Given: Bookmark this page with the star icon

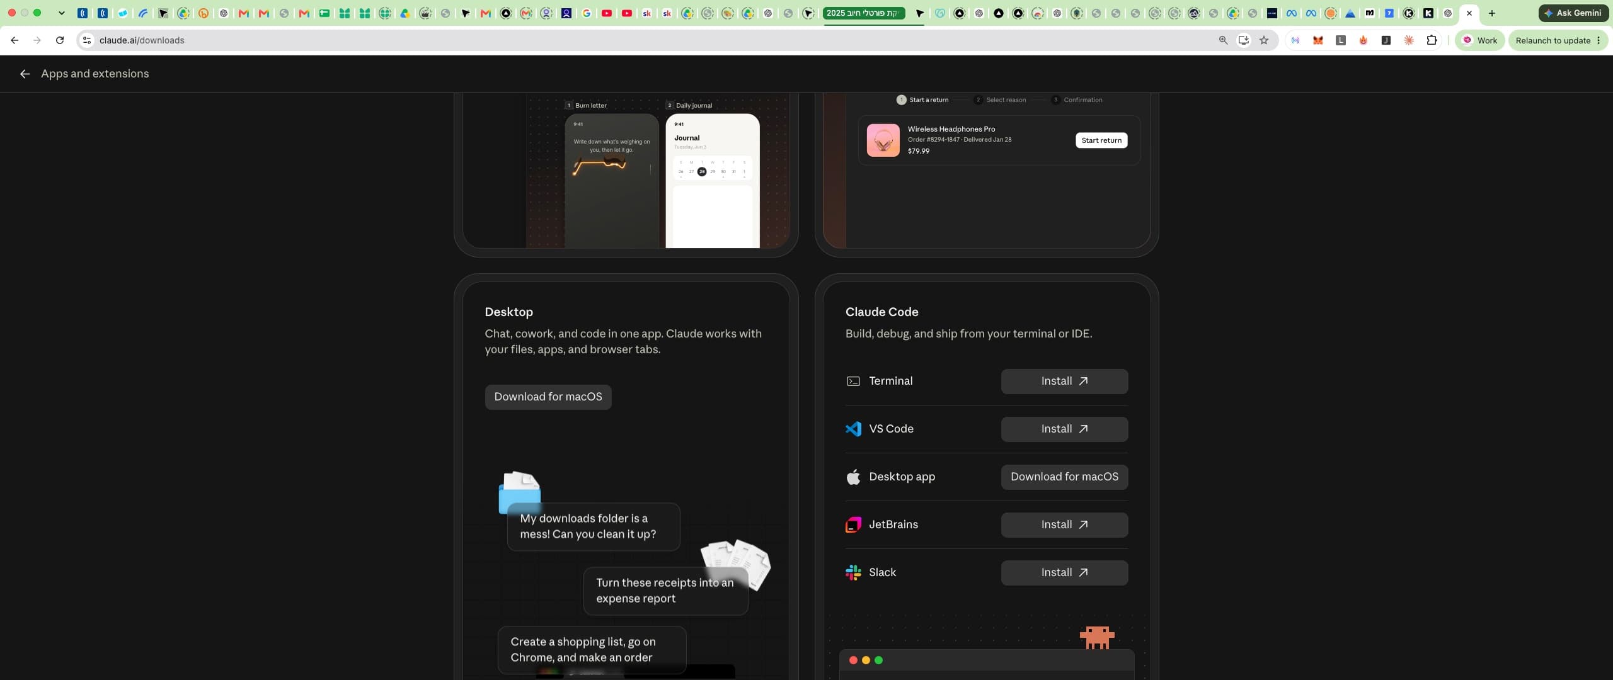Looking at the screenshot, I should (1264, 40).
